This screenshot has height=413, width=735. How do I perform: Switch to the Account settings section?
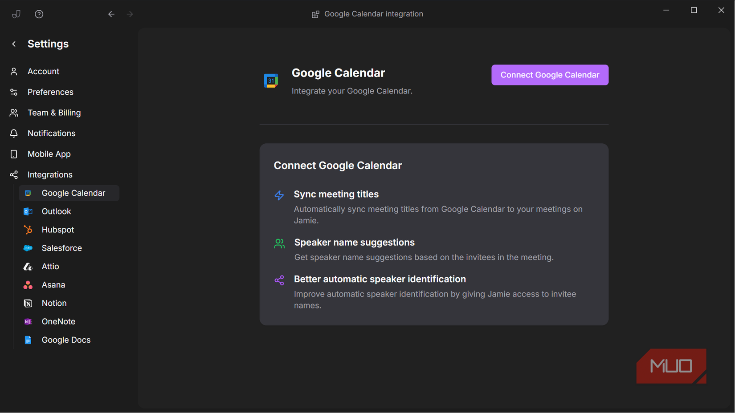[x=43, y=71]
